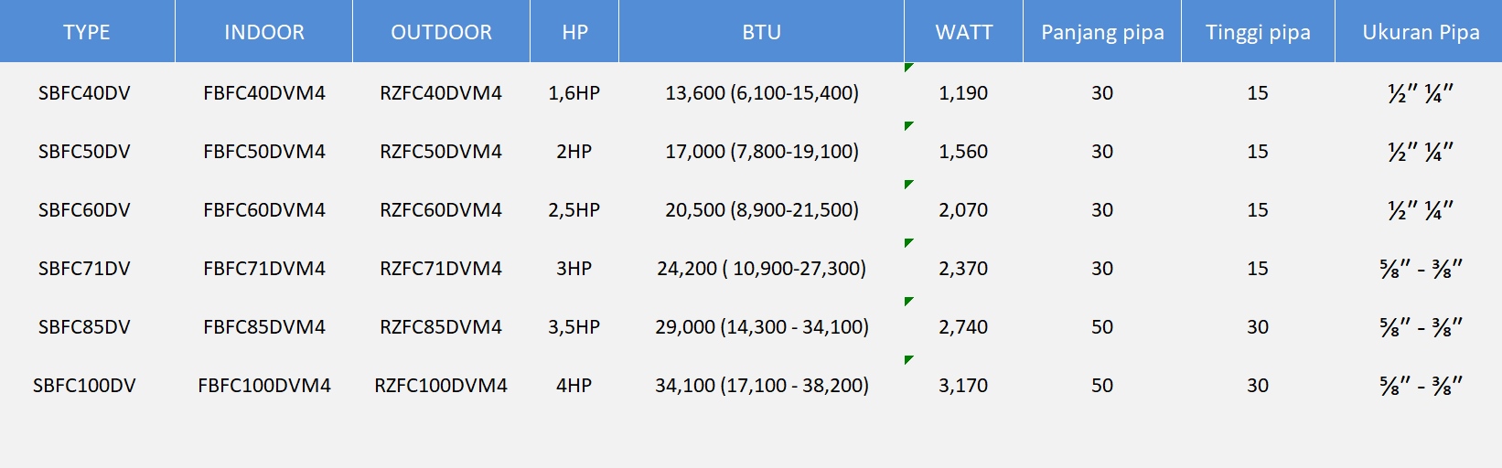
Task: Click the WATT column header
Action: tap(963, 32)
